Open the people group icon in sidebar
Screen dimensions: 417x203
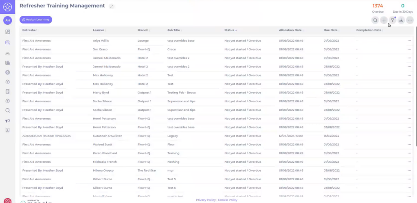(x=7, y=53)
